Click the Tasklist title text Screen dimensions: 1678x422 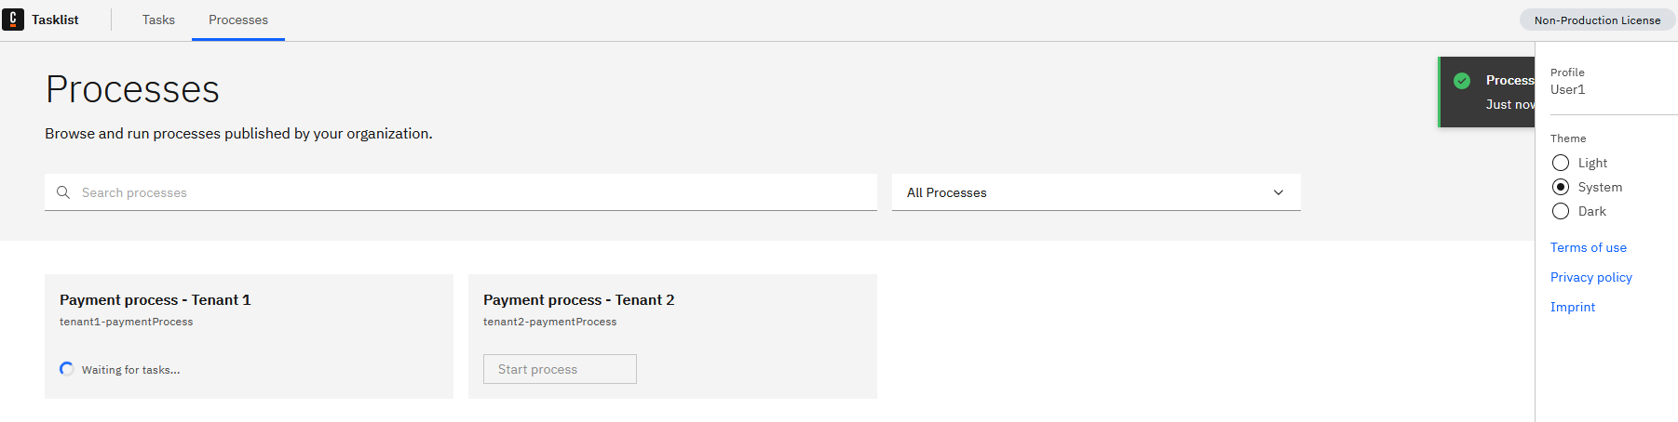(x=55, y=20)
